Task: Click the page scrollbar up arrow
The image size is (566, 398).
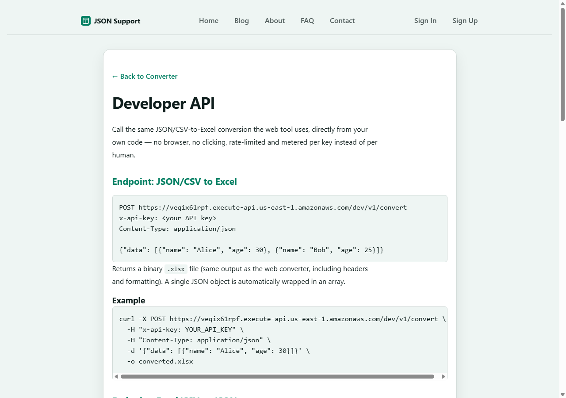Action: [562, 4]
